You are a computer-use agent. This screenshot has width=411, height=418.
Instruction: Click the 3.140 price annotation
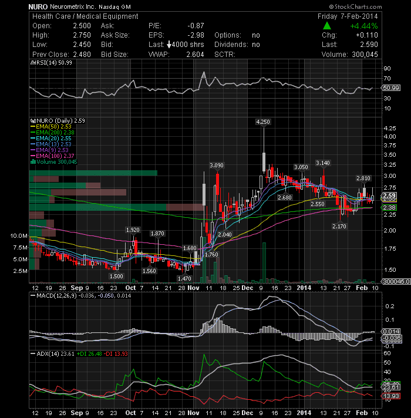pos(323,163)
